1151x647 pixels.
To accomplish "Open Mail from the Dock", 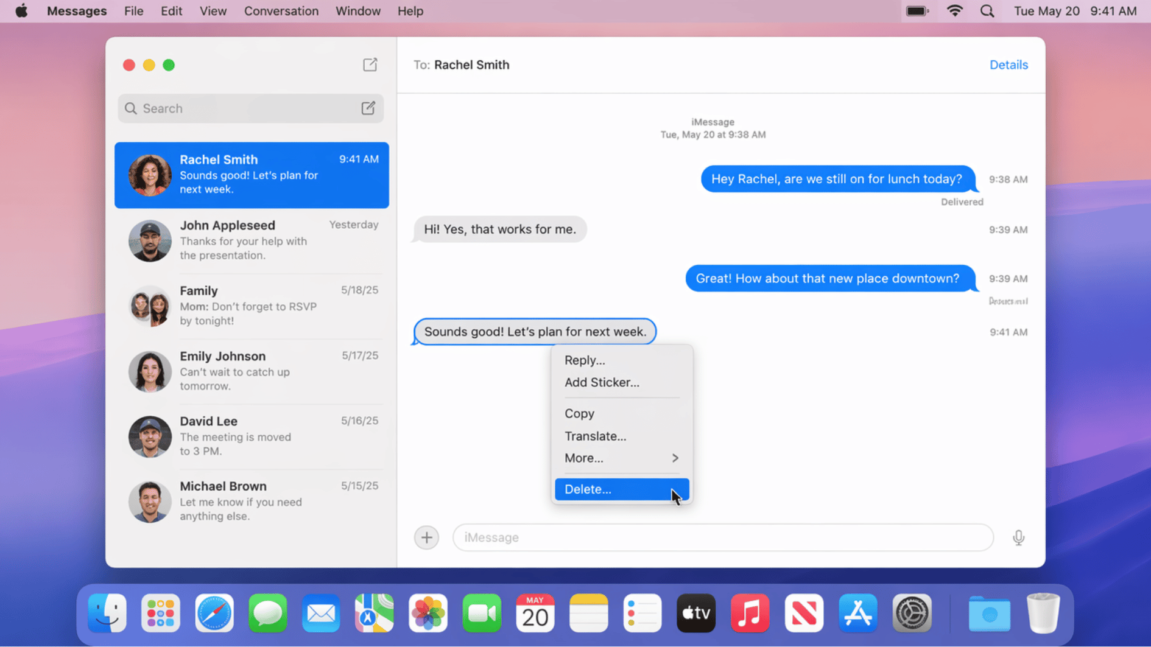I will [321, 613].
